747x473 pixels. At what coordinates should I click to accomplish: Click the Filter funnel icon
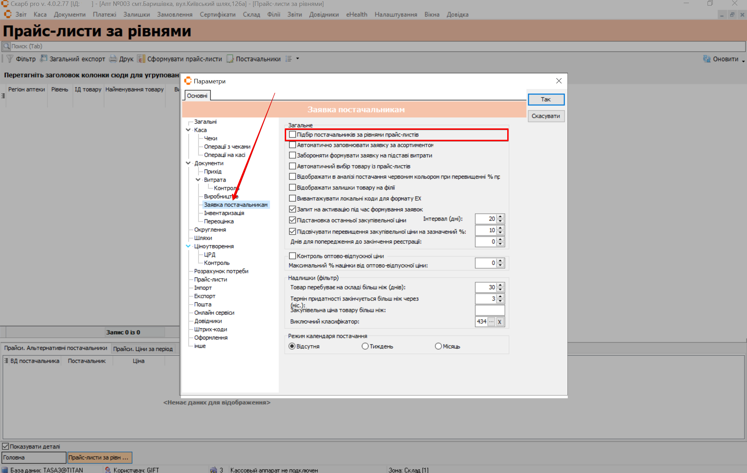(10, 59)
